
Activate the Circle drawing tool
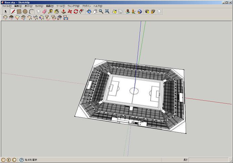(25, 11)
